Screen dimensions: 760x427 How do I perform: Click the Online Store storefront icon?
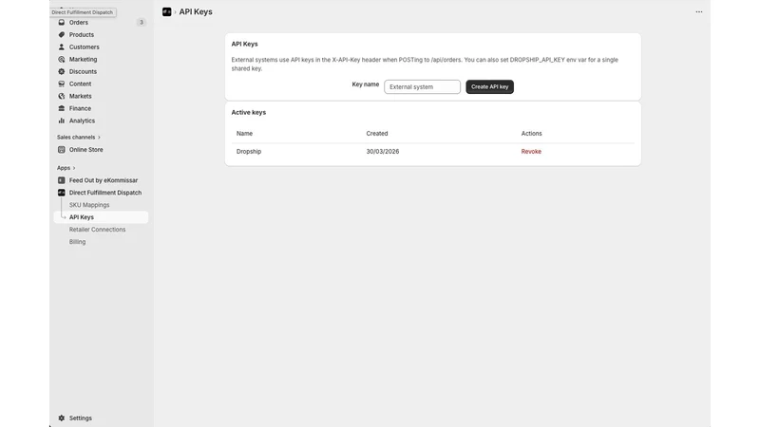[x=62, y=150]
